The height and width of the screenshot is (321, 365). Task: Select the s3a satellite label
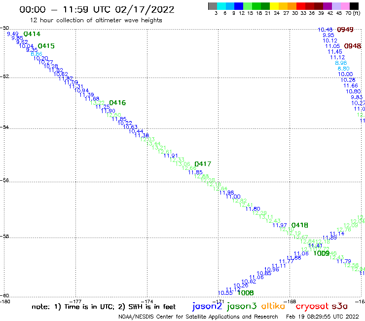coord(340,306)
